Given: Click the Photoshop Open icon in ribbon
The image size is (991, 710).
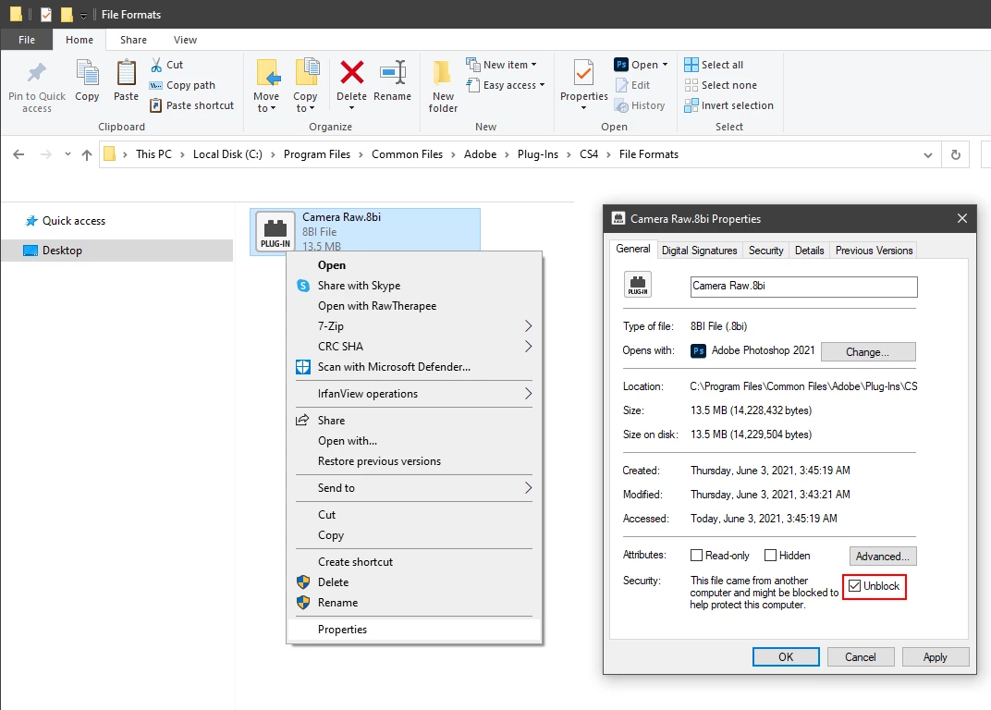Looking at the screenshot, I should (620, 65).
